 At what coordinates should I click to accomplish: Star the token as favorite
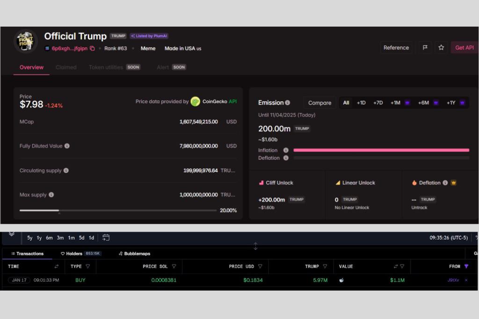click(x=441, y=47)
